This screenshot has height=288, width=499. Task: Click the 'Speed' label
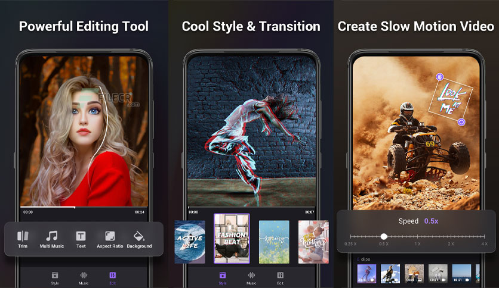tap(409, 221)
